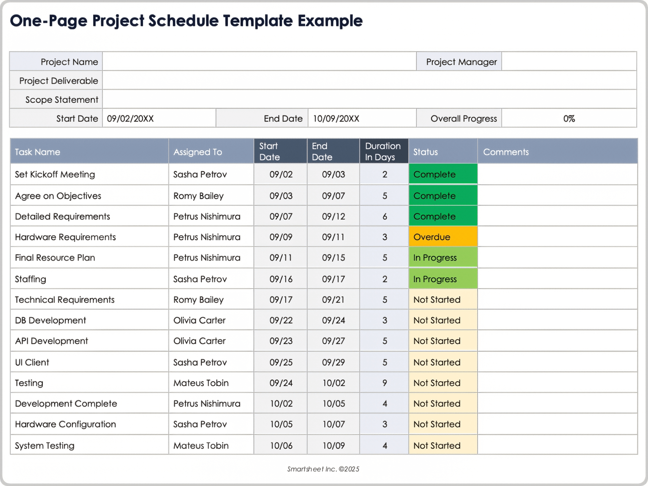Click the Task Name column header

pyautogui.click(x=89, y=152)
